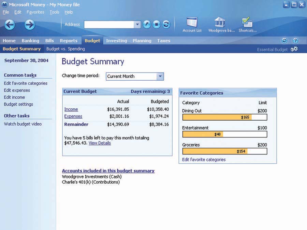
Task: Click the Refresh button by the Address bar
Action: 166,25
